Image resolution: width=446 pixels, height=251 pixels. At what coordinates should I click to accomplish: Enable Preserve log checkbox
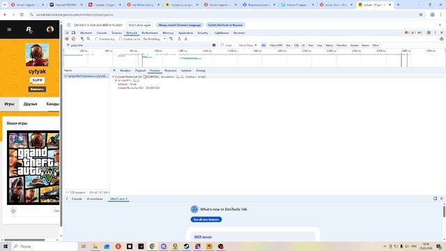[x=97, y=39]
